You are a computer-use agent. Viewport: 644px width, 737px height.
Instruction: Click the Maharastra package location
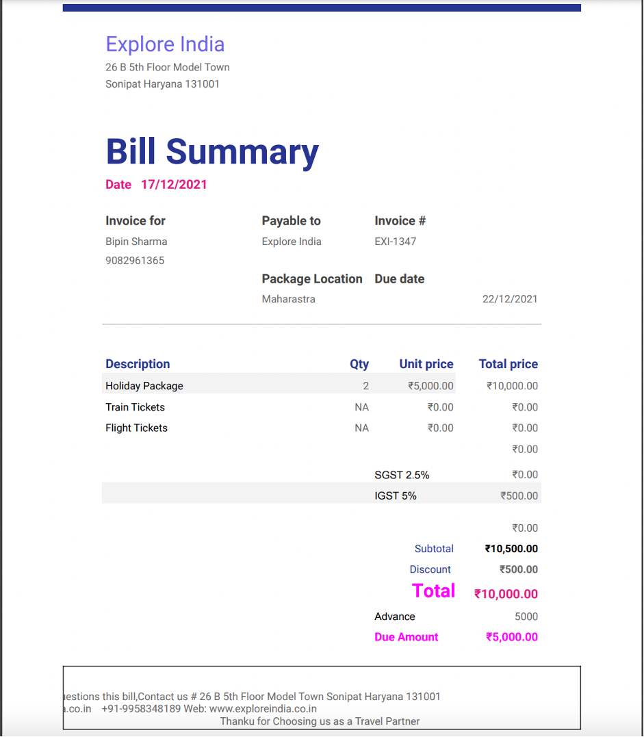pyautogui.click(x=288, y=299)
